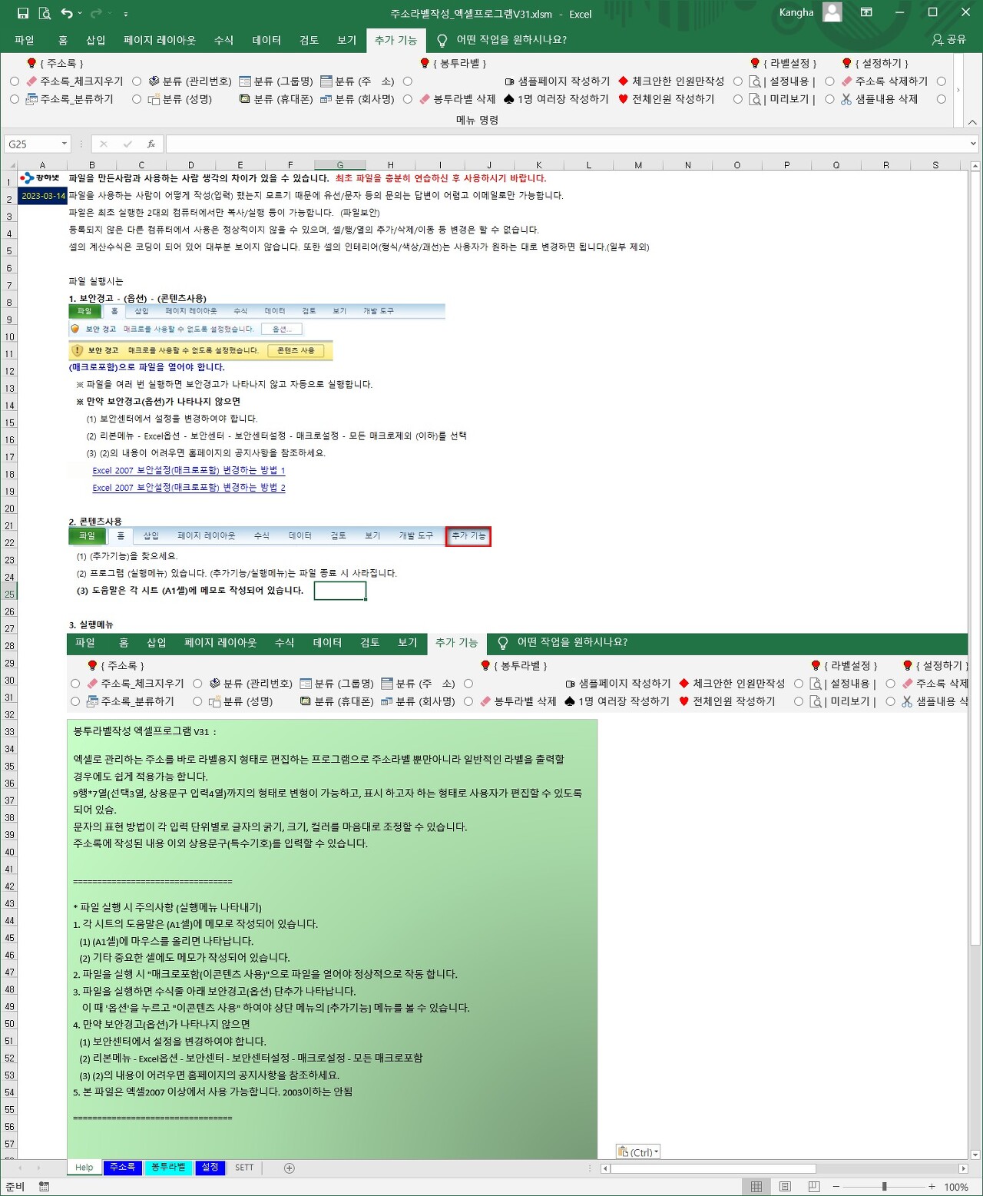Switch to the SETT sheet tab
This screenshot has height=1196, width=983.
pos(244,1168)
